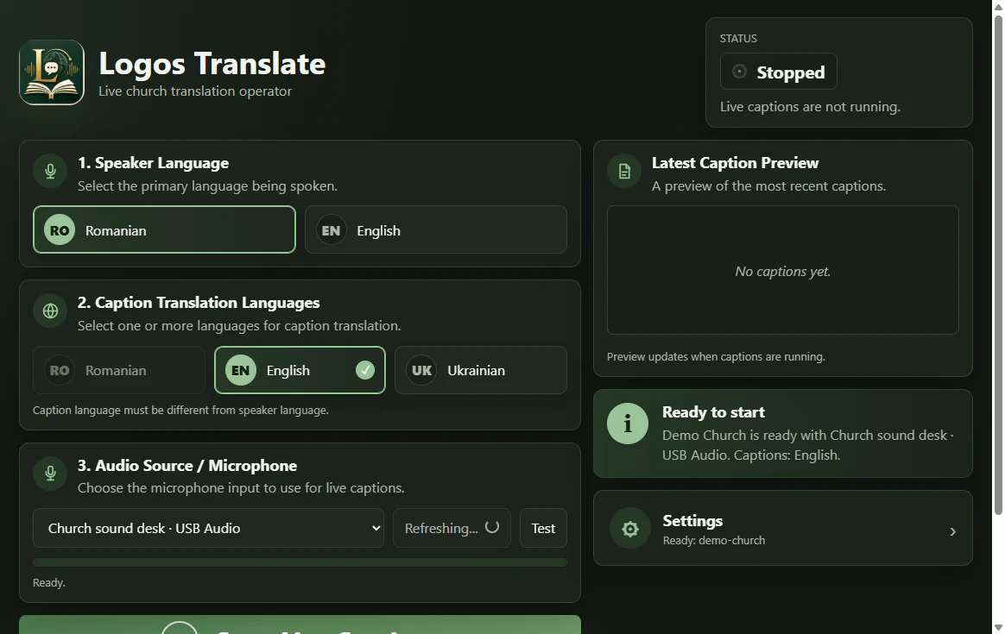
Task: Click the Logos Translate app logo
Action: [x=52, y=72]
